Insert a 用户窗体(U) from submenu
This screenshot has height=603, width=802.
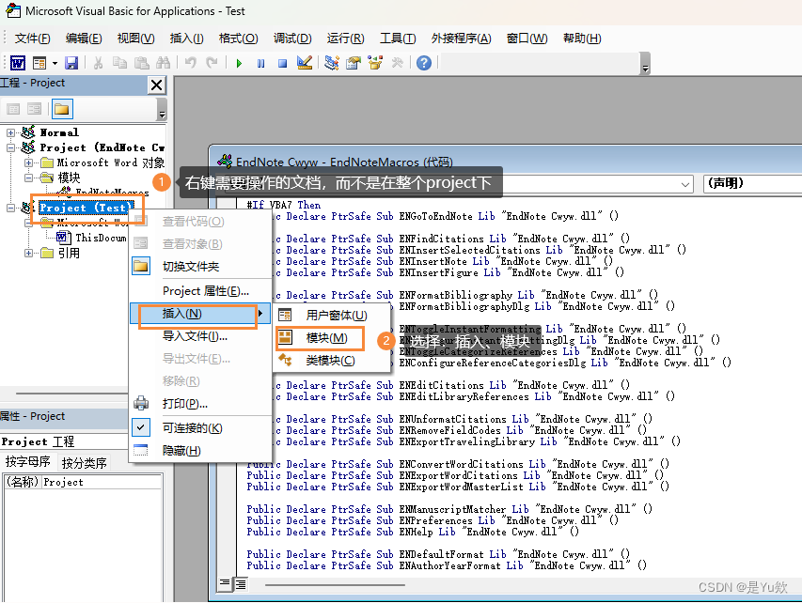332,316
